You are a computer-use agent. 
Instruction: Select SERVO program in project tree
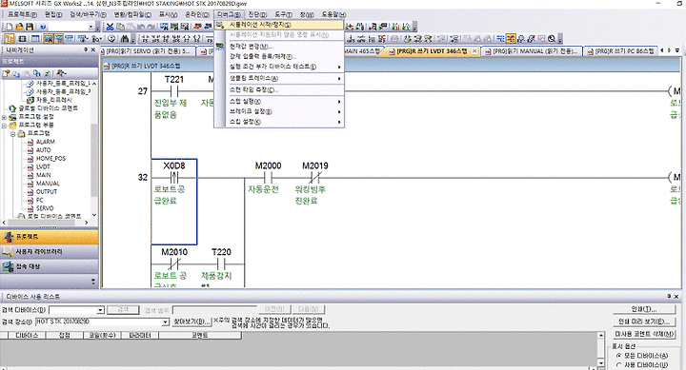(45, 208)
